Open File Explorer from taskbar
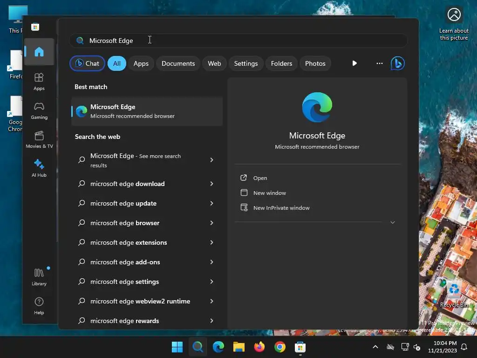The image size is (477, 358). 239,347
